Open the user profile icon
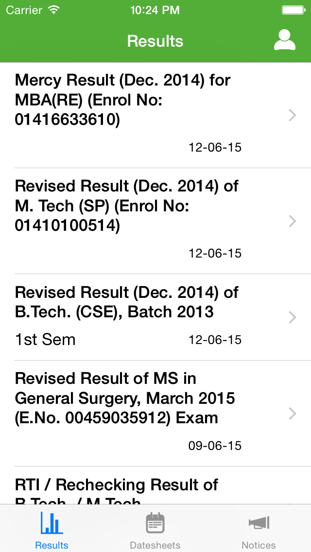 284,40
